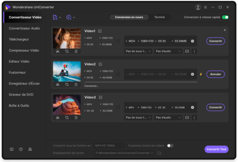The image size is (238, 162).
Task: Disable Conversion à vitesse rapide toggle
Action: (225, 17)
